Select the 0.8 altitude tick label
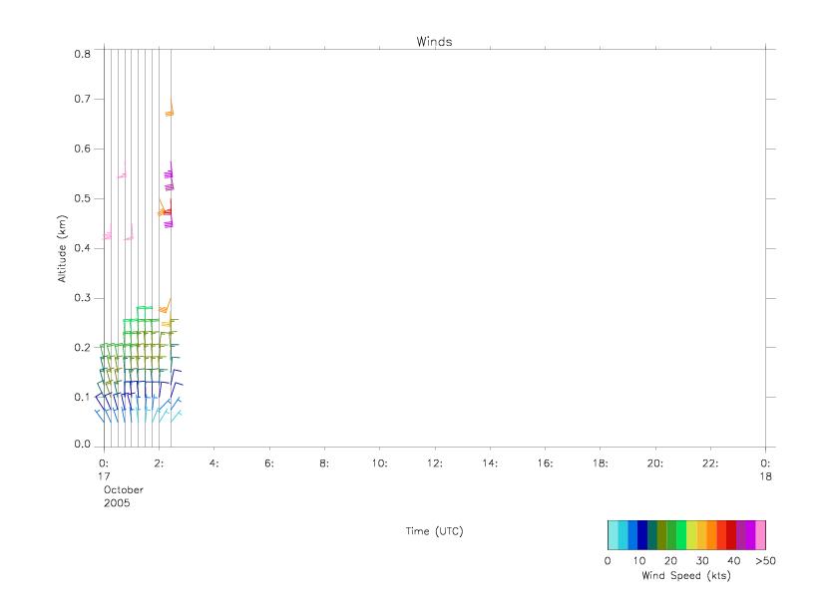Viewport: 825px width, 609px height. click(x=82, y=54)
